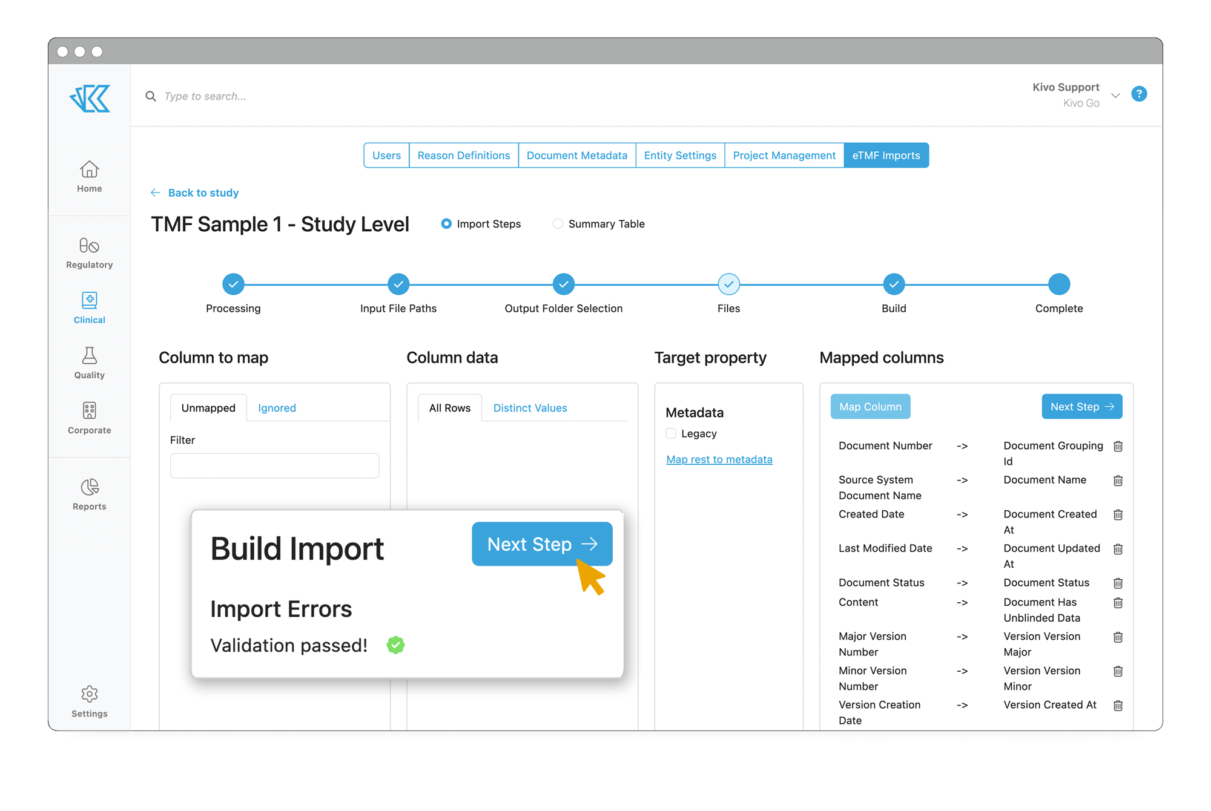Select the 'Last Modified Date' column text
Screen dimensions: 1211x811
point(885,548)
